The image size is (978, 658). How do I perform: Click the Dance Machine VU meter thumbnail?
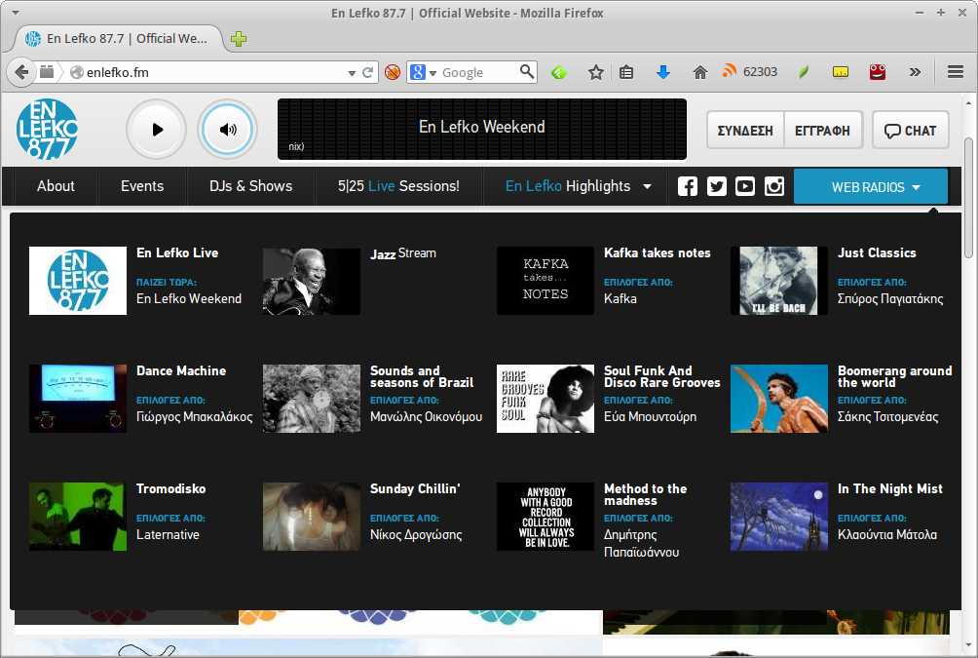point(78,399)
